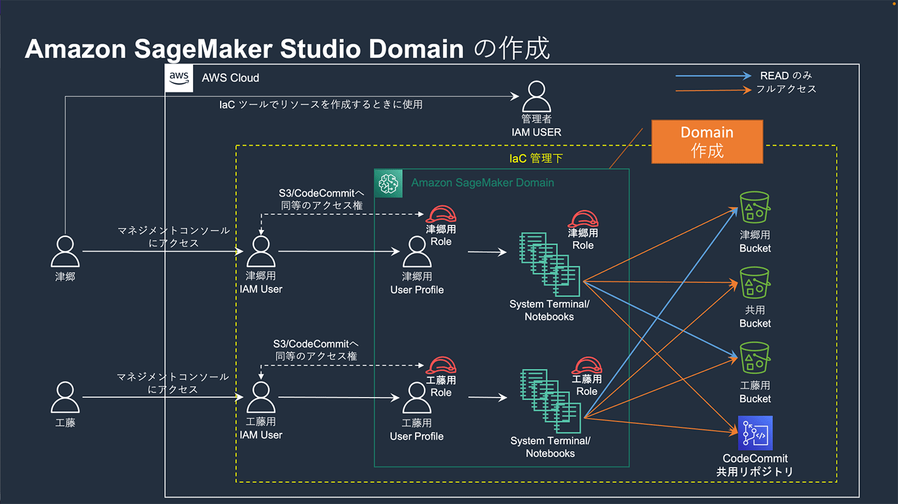Select the 工藤用 Bucket icon

point(754,359)
